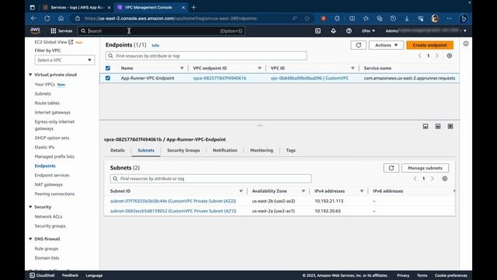The image size is (497, 280).
Task: Open browser ellipsis settings menu
Action: [449, 19]
